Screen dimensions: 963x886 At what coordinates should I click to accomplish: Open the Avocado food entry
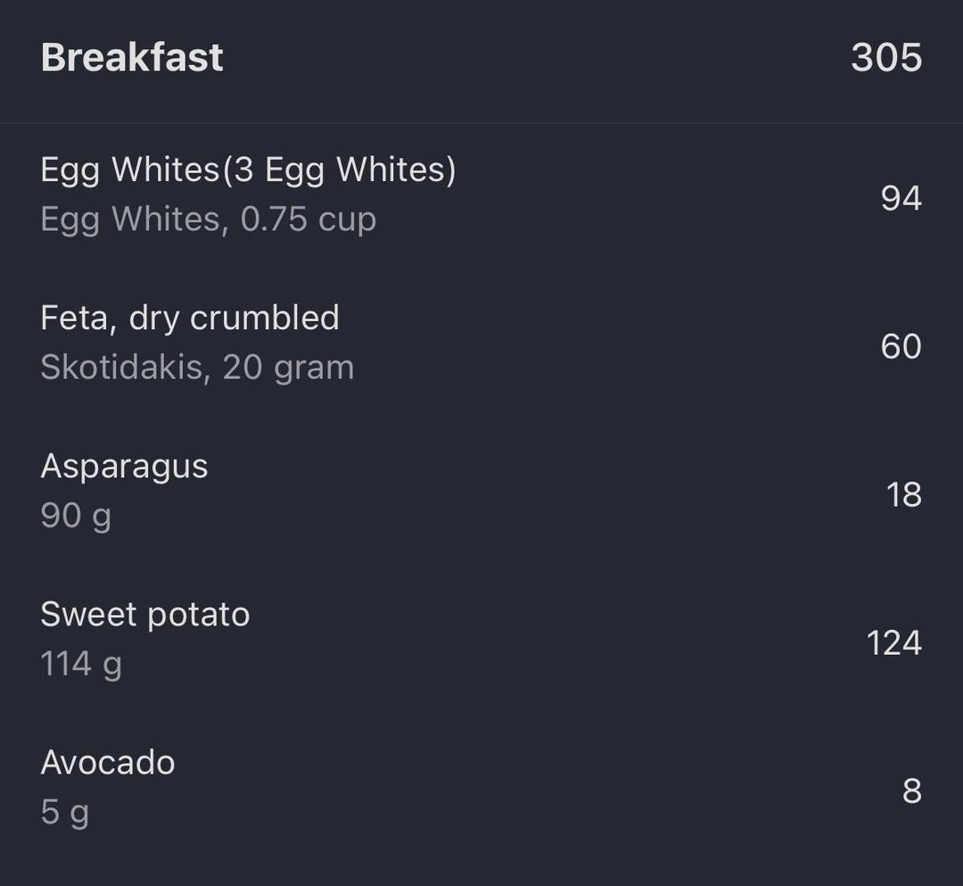[x=107, y=763]
